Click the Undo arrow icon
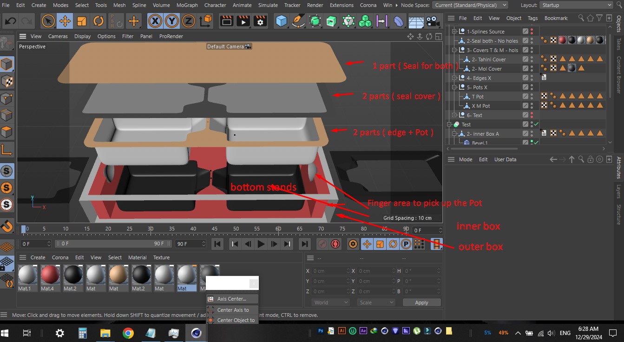624x342 pixels. point(11,21)
